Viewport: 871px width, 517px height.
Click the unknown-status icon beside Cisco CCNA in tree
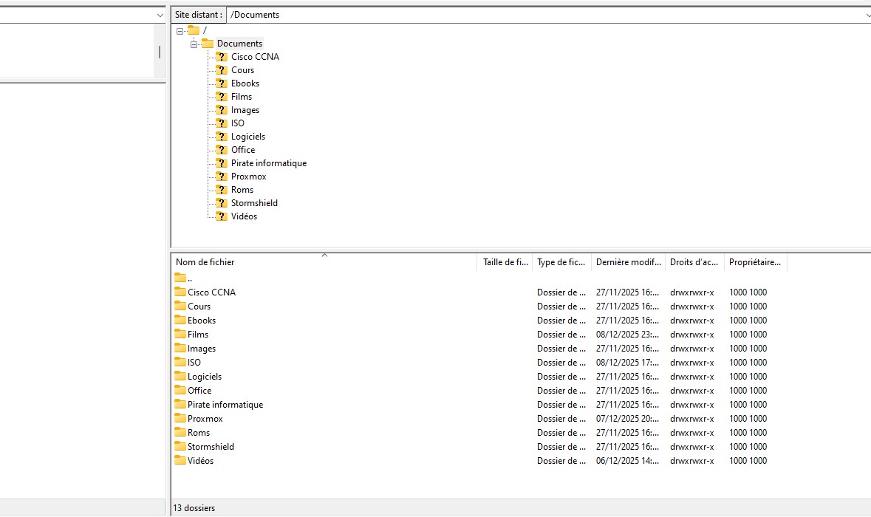click(x=222, y=57)
